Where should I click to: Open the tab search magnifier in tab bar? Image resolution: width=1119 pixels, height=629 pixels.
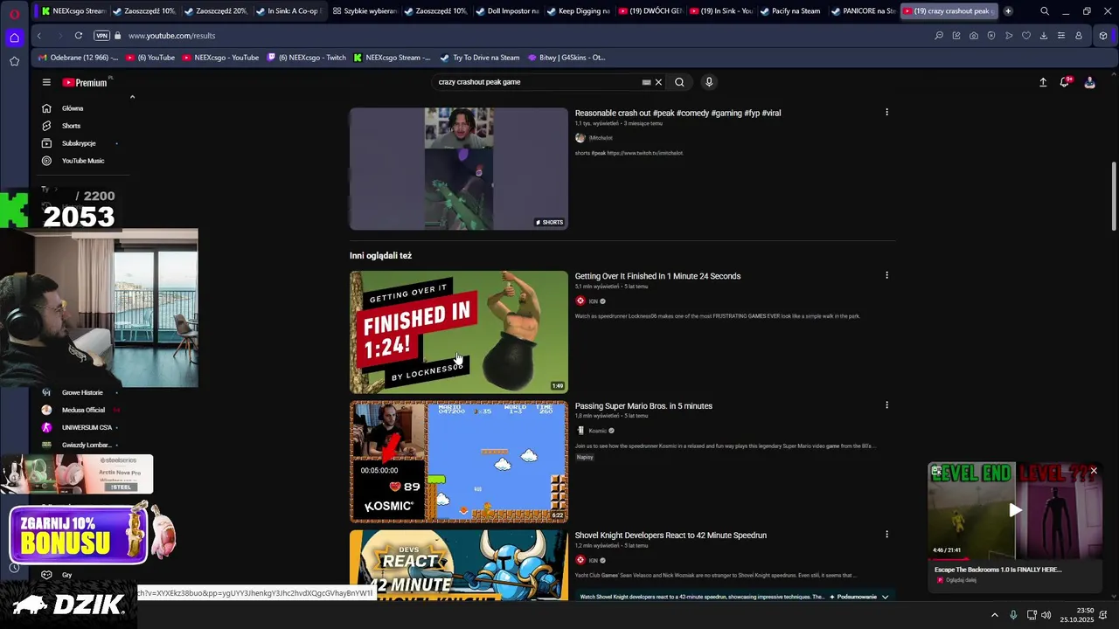1045,11
